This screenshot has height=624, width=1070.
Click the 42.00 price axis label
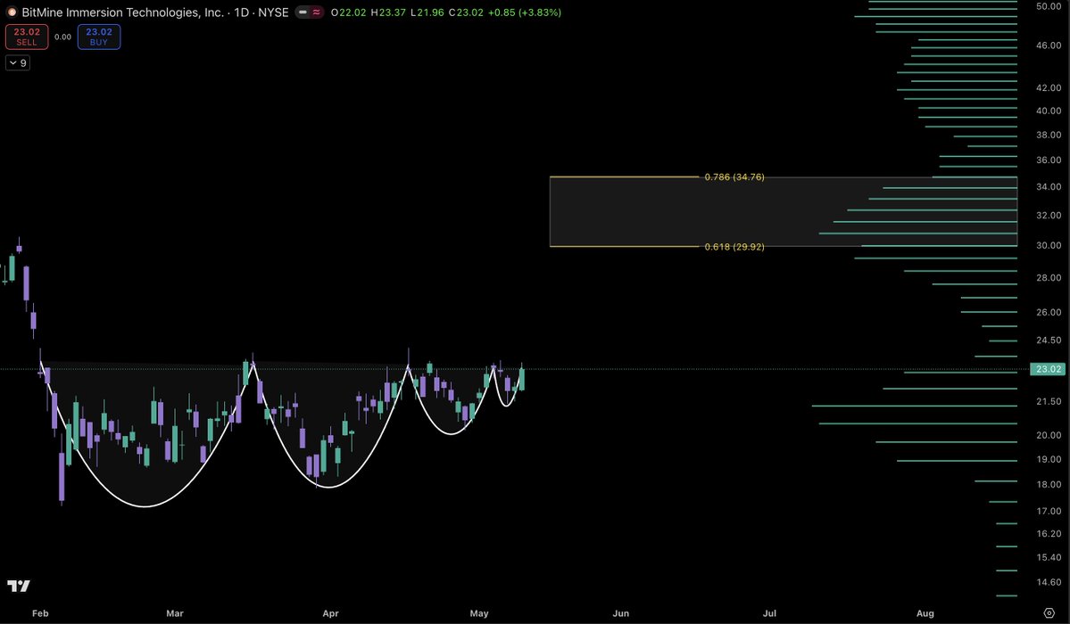[1049, 87]
